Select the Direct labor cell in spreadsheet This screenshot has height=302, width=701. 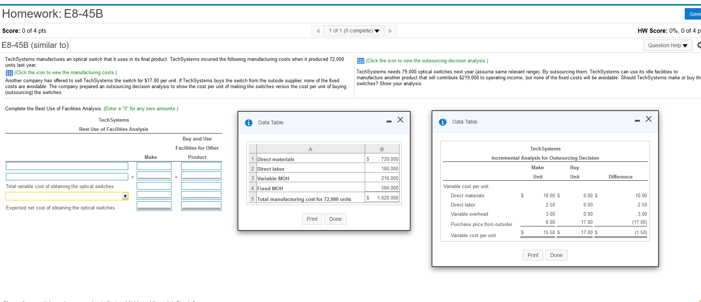tap(310, 169)
